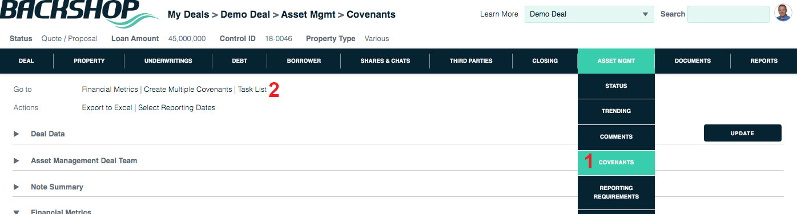Open the Select Reporting Dates link
797x214 pixels.
pyautogui.click(x=177, y=108)
